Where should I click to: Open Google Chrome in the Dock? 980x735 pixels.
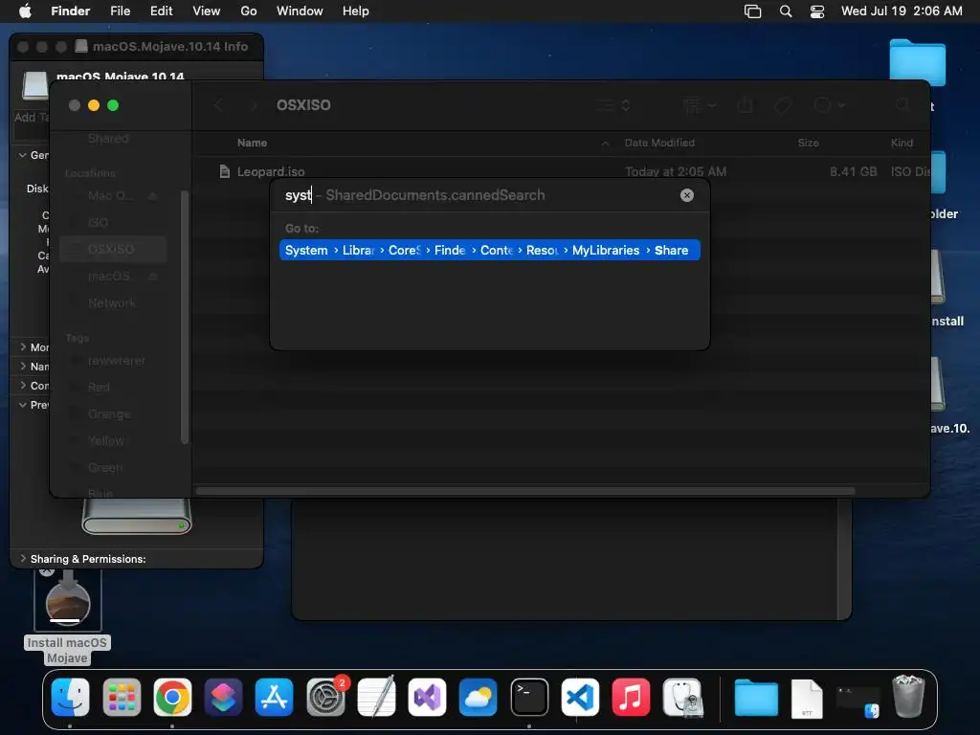(x=172, y=697)
